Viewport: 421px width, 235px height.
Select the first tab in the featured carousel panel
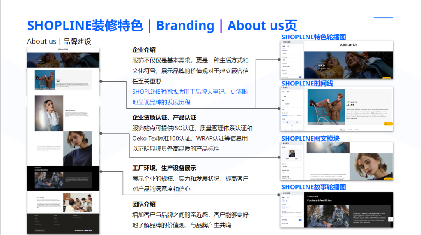click(x=283, y=46)
